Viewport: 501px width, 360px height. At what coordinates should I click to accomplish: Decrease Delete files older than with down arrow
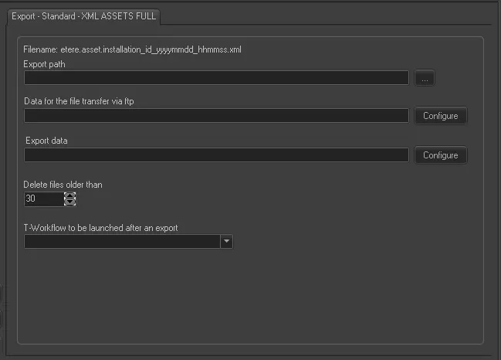70,203
